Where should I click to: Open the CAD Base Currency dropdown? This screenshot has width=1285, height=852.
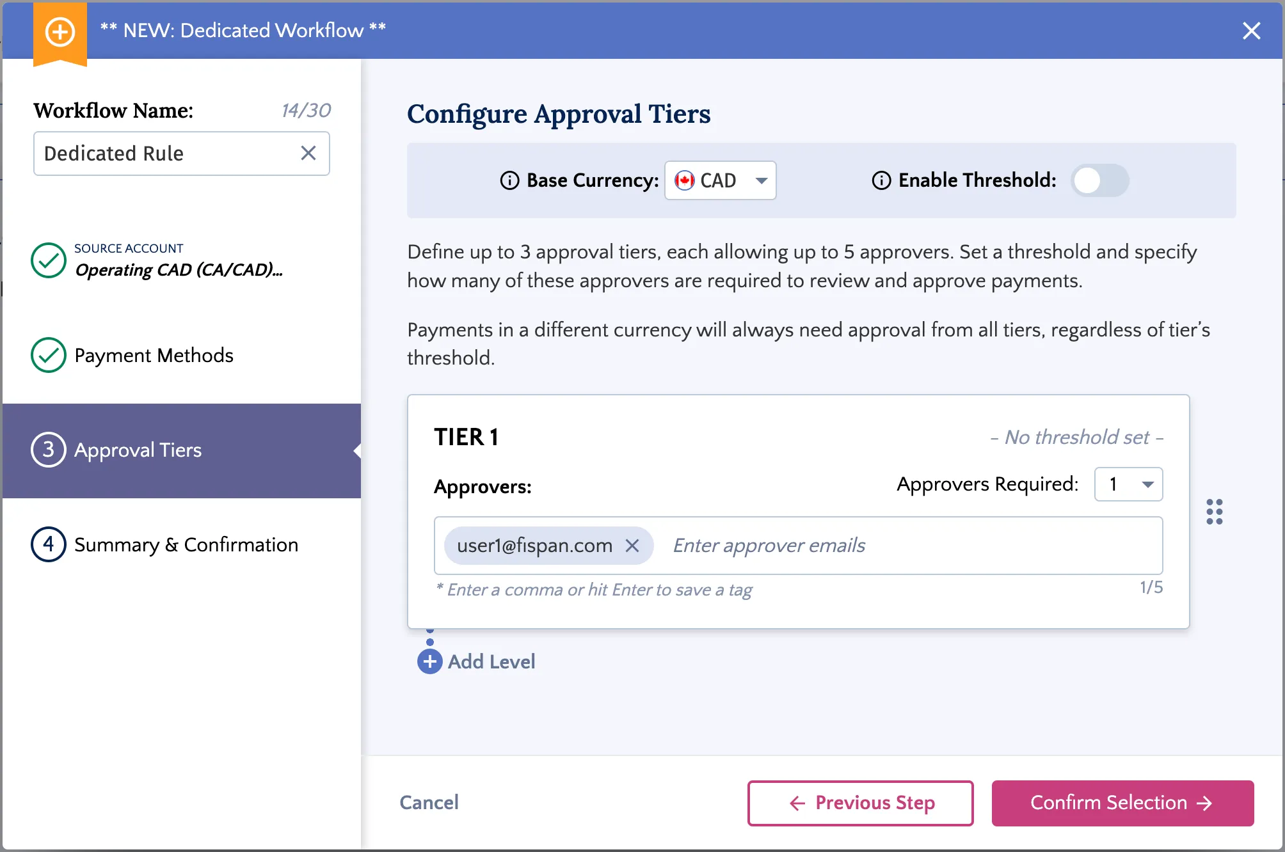(720, 180)
